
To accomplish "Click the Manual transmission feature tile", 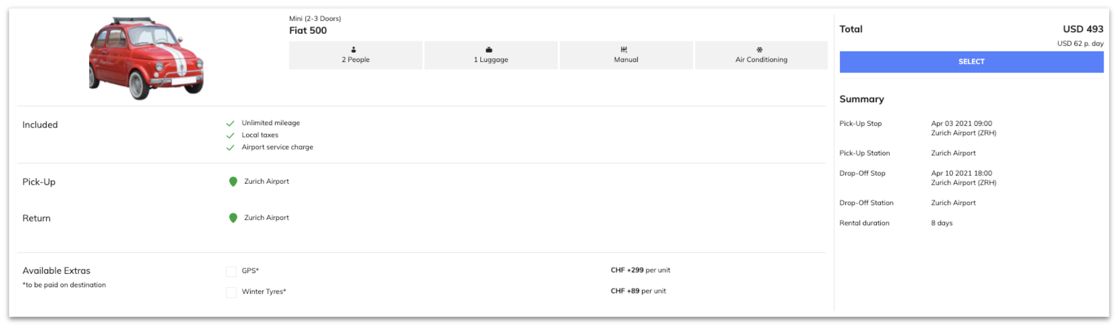I will pos(626,56).
